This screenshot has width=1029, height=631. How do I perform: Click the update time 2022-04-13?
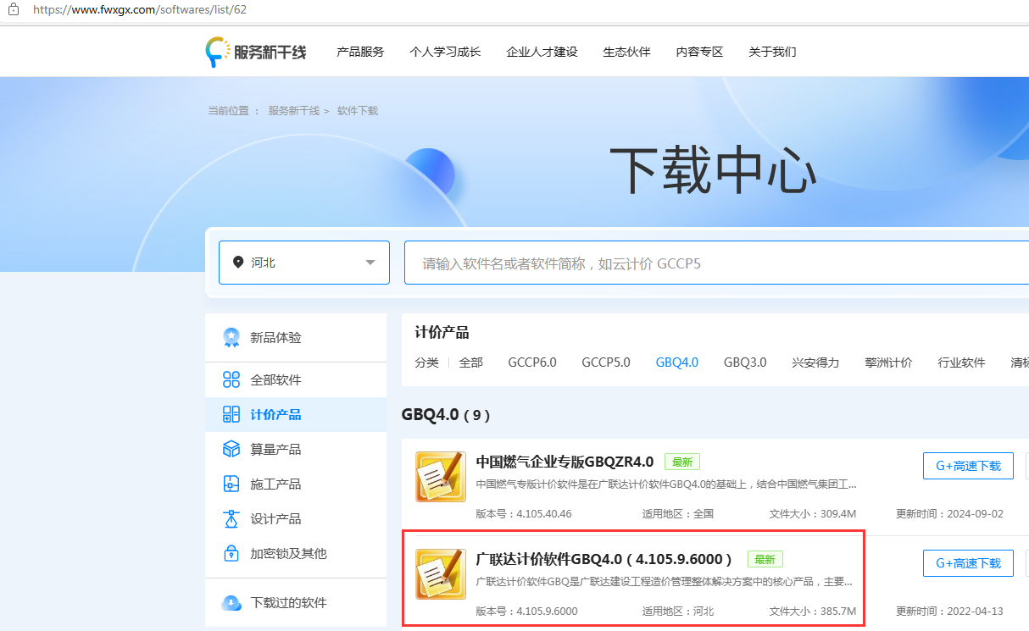coord(975,612)
